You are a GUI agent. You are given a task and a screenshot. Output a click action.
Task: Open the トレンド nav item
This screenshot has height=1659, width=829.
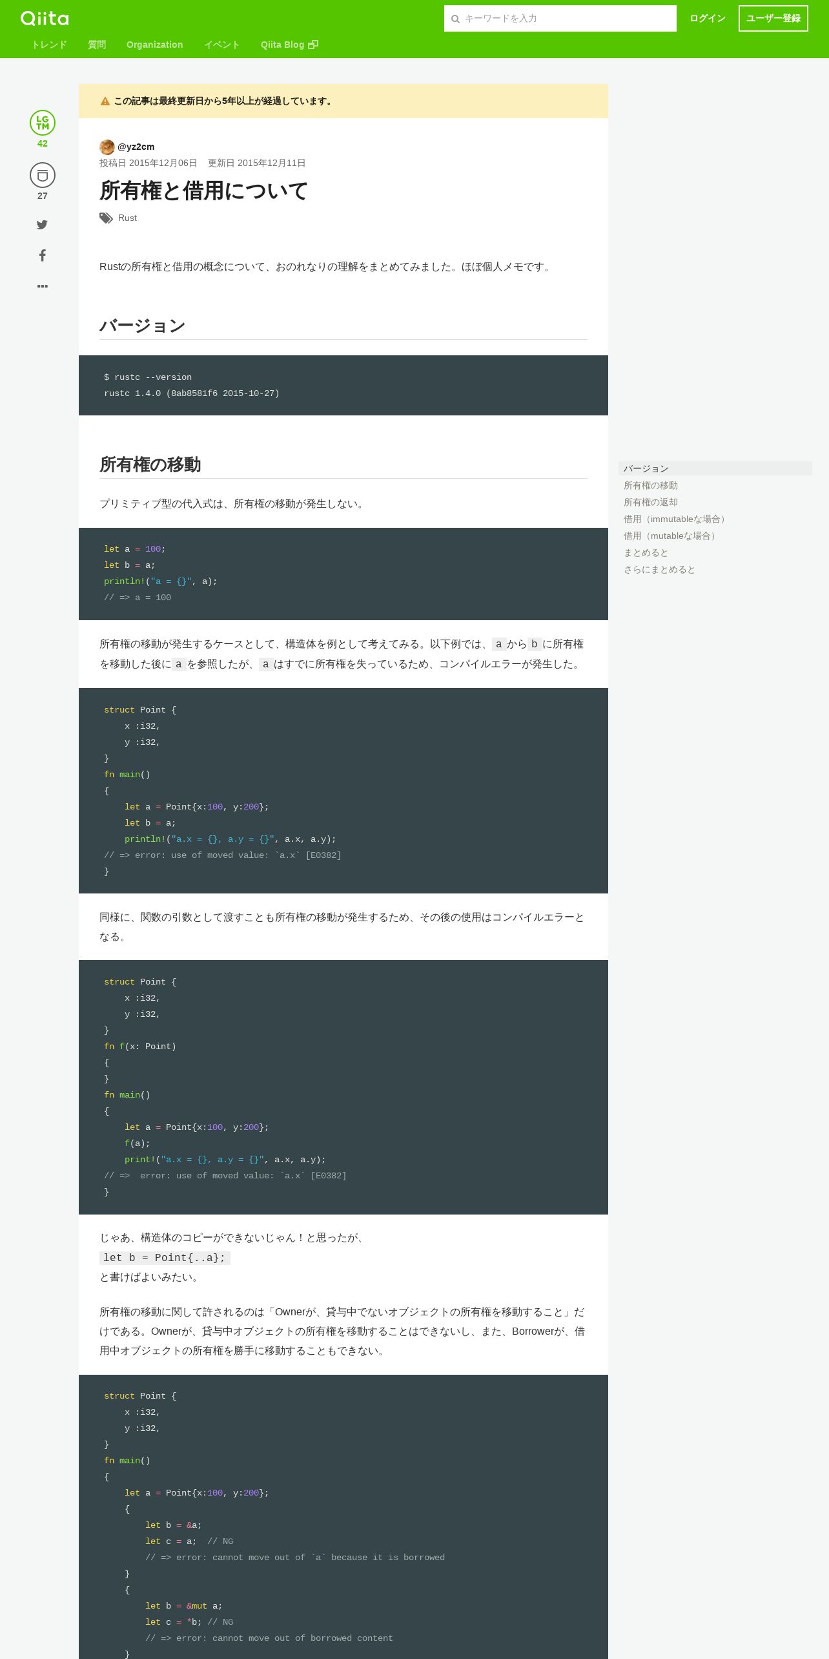coord(49,45)
